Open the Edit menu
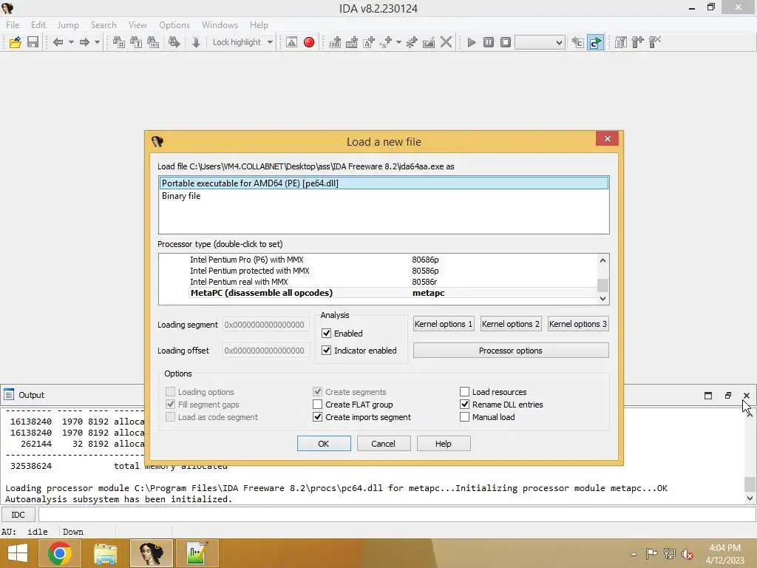 click(38, 24)
